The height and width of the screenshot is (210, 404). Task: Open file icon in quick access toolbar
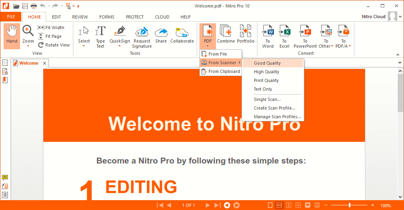16,6
